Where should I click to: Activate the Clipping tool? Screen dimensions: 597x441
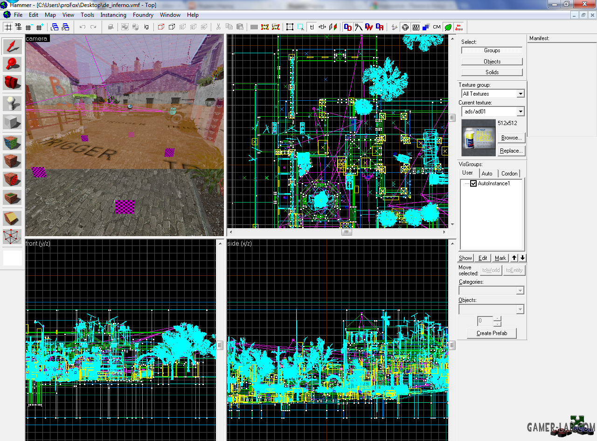13,218
